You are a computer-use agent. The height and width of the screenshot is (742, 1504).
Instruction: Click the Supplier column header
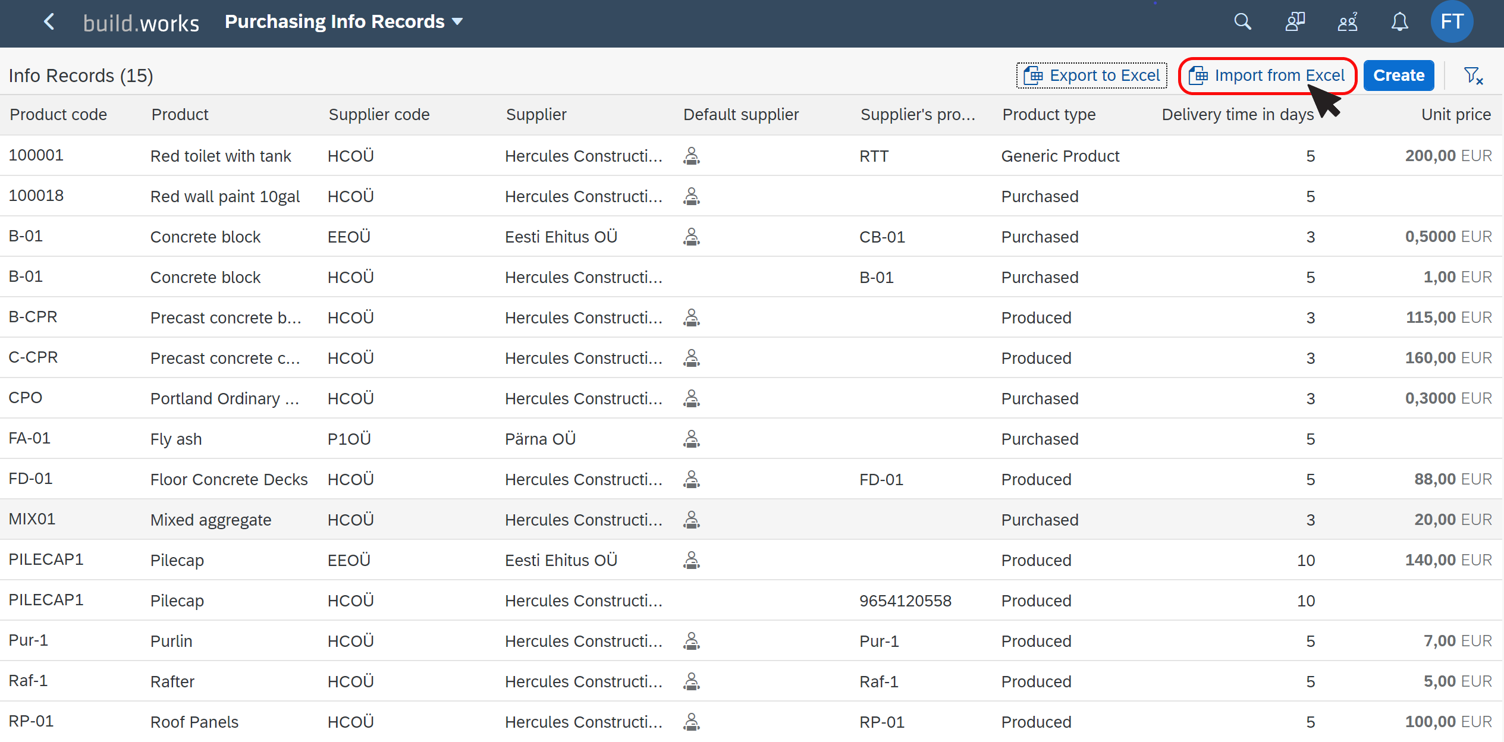(536, 114)
